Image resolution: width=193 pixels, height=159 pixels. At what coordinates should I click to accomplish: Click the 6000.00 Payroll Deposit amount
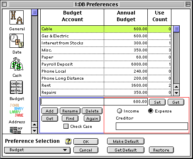(139, 64)
